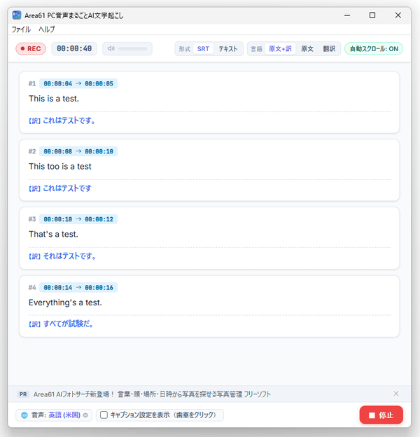Click the REC recording indicator

coord(31,49)
